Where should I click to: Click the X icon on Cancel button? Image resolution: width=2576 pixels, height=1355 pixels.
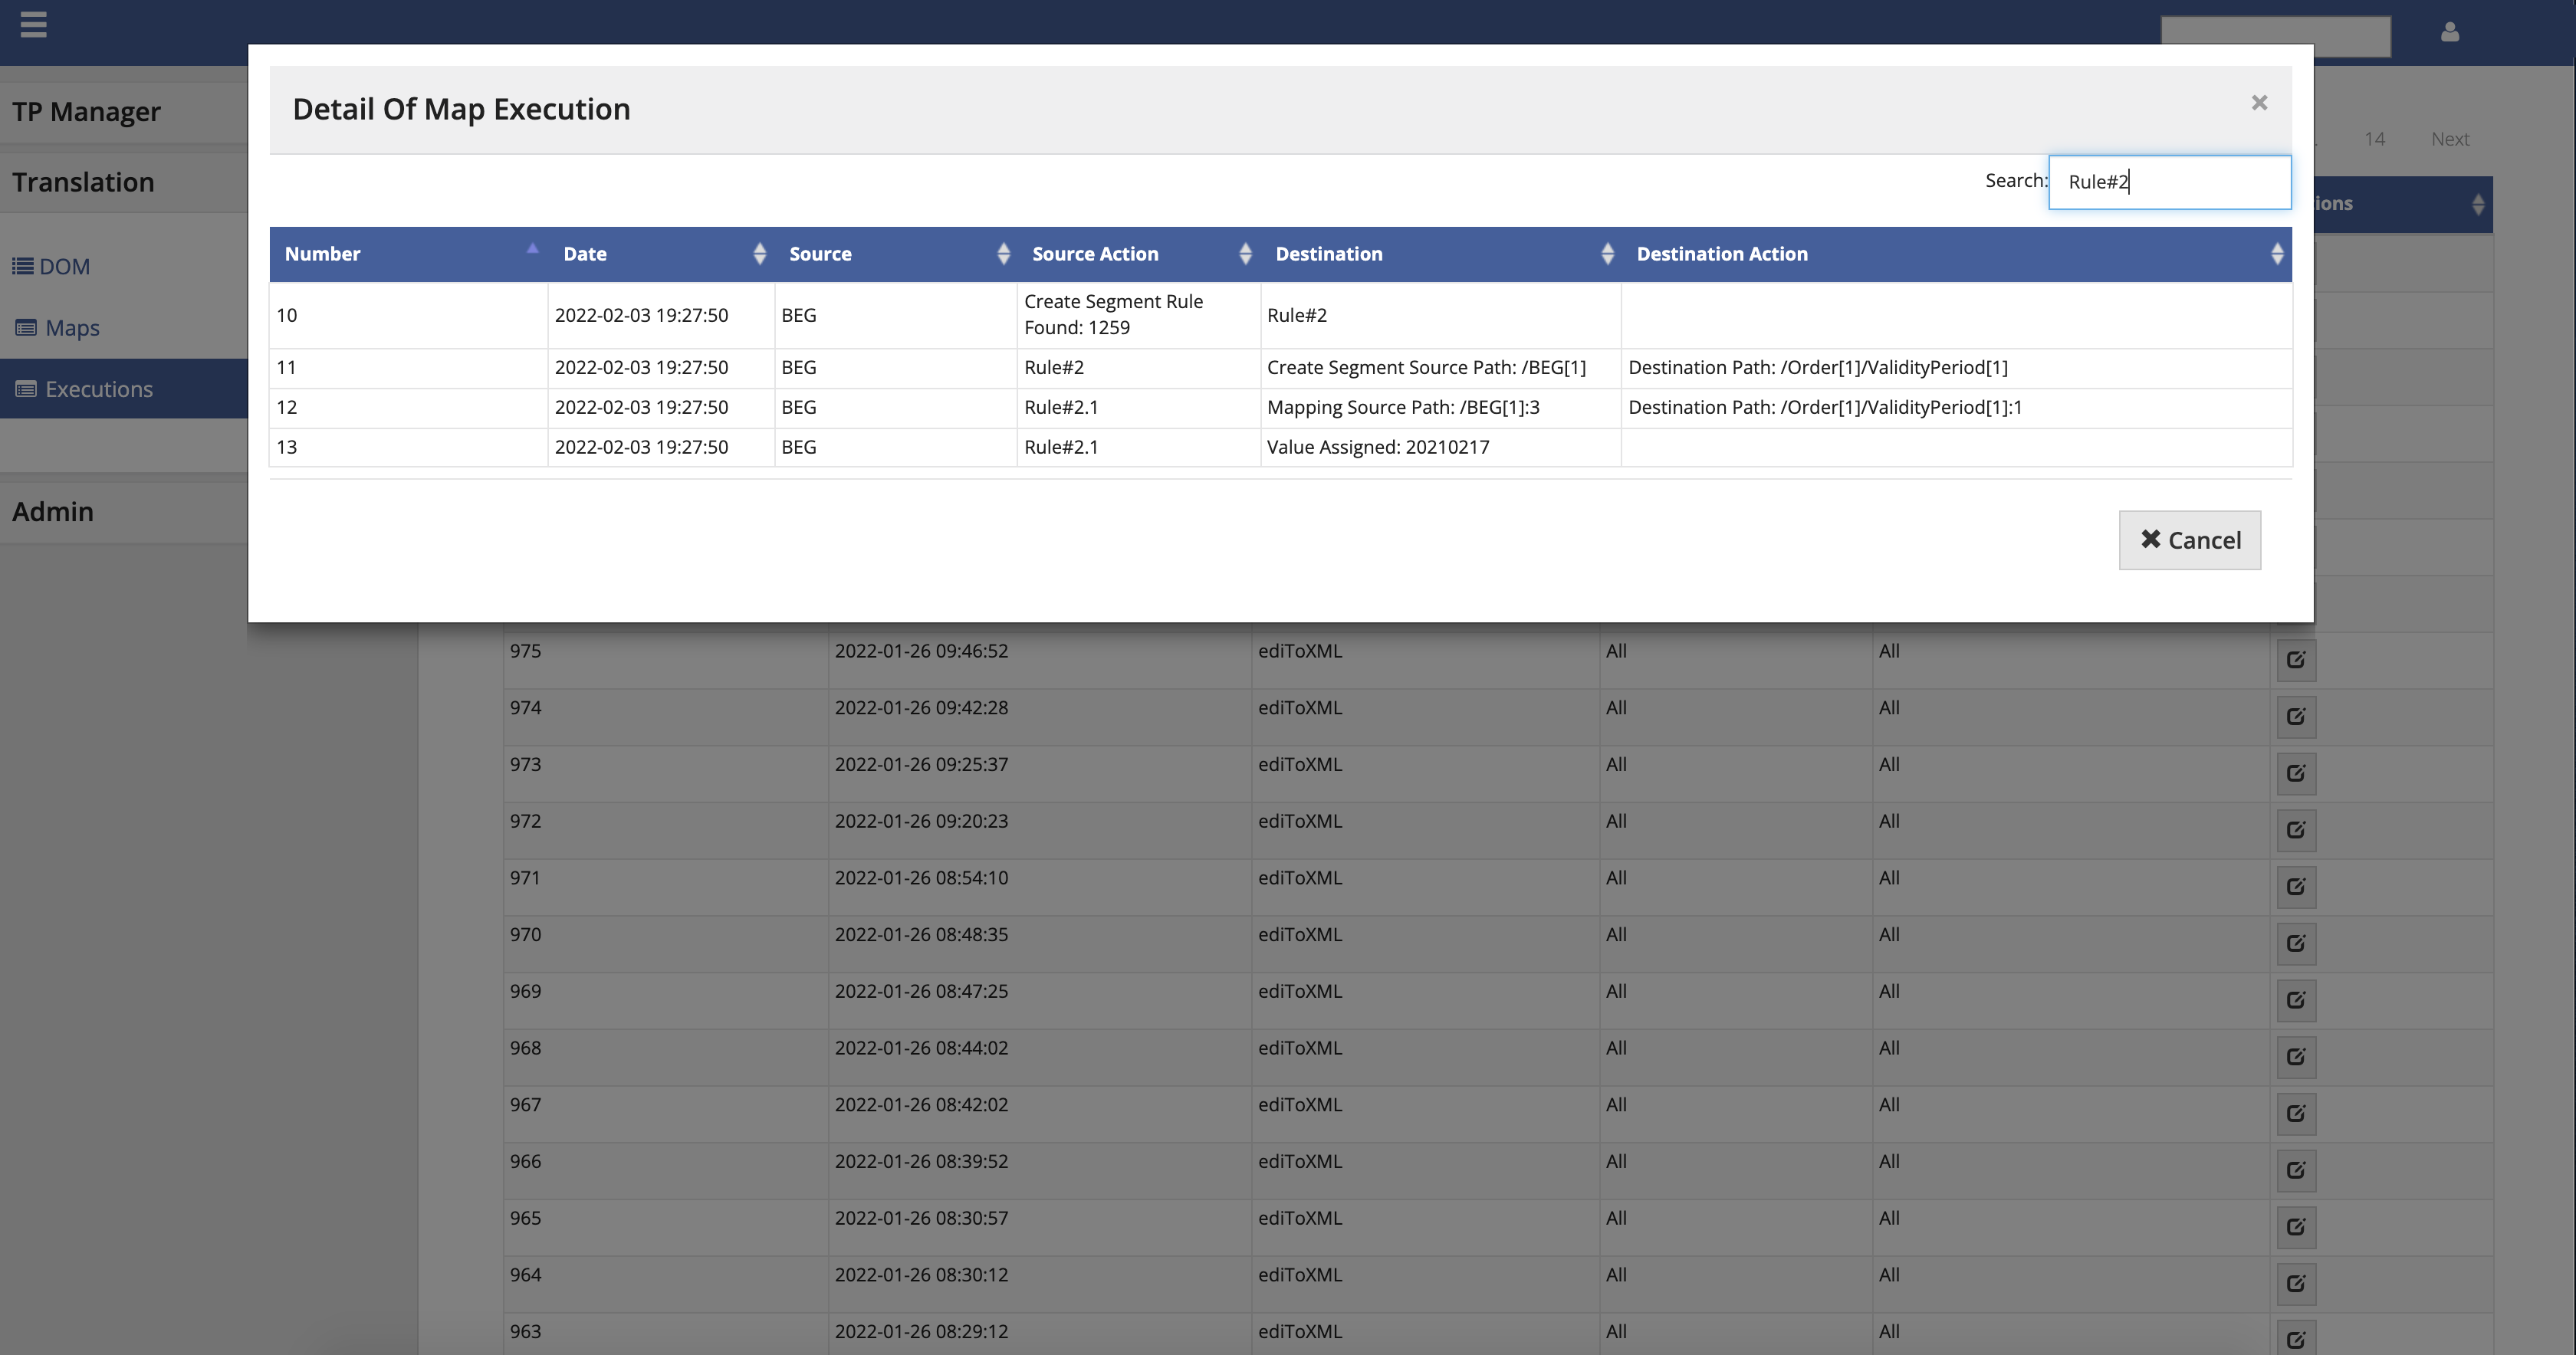pos(2150,539)
